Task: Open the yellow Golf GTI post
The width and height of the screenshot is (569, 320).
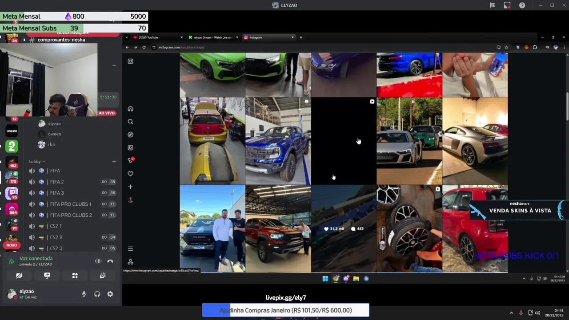Action: 212,140
